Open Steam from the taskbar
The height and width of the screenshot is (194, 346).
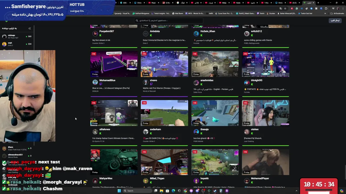point(215,191)
